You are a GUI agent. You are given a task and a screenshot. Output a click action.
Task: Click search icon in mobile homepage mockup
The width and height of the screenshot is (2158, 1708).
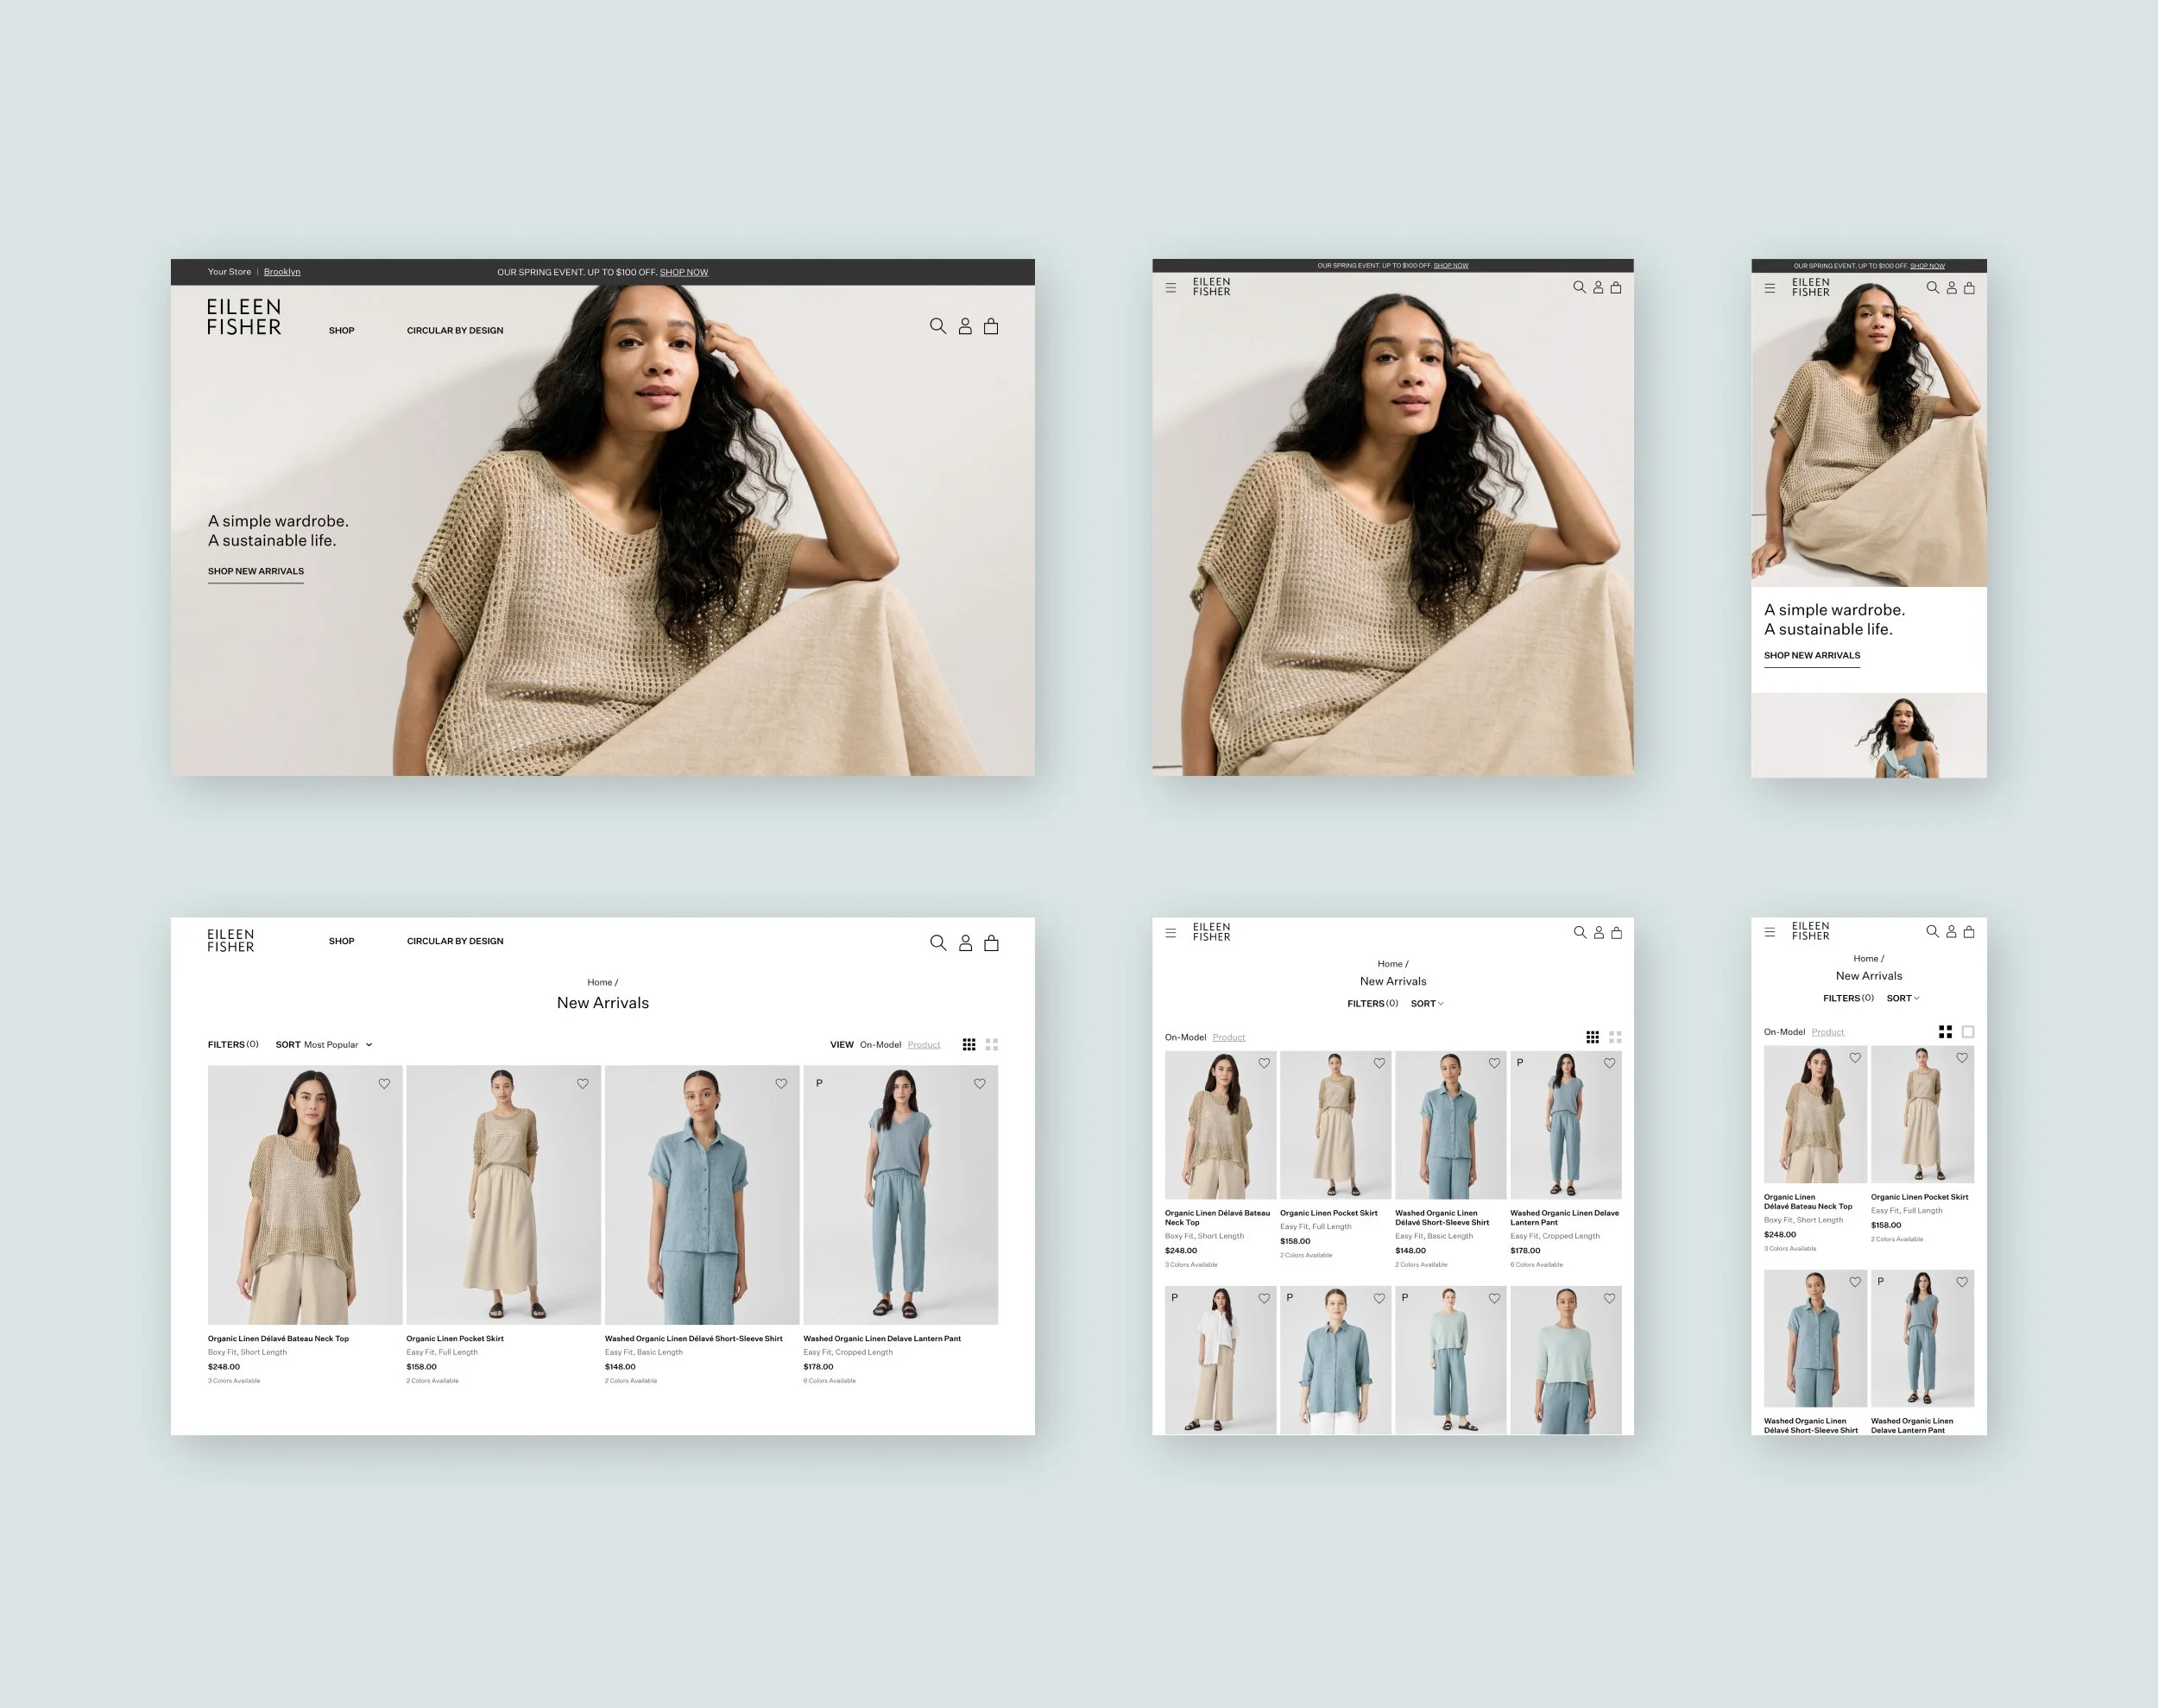pos(1932,288)
